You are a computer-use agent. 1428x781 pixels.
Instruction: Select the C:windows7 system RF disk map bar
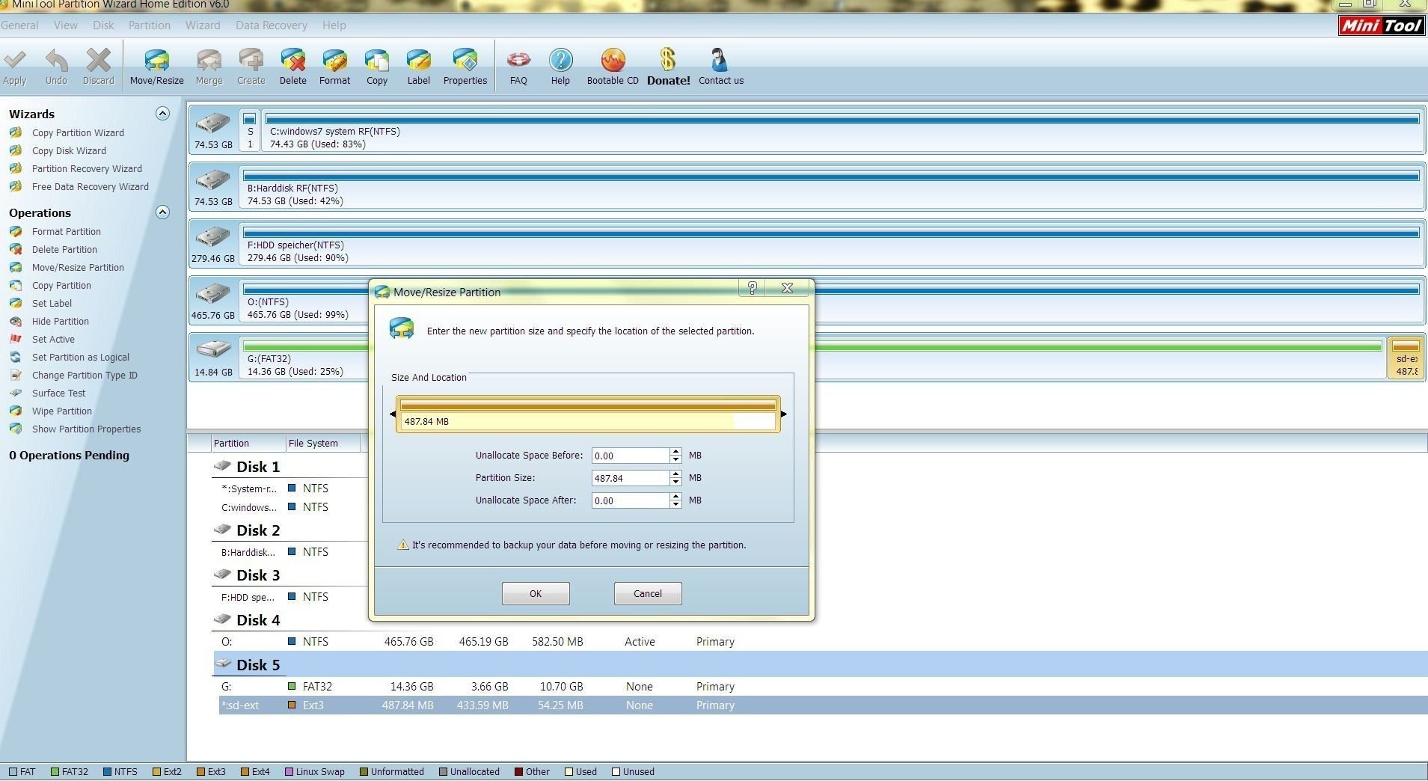tap(842, 130)
